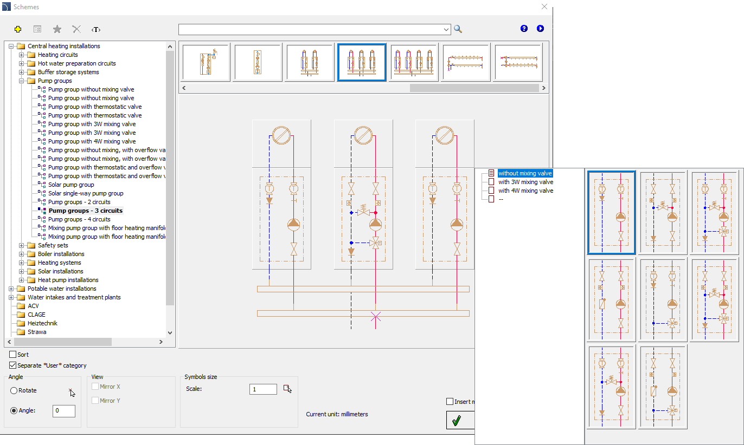Click the blue play arrow icon
744x445 pixels.
(540, 29)
